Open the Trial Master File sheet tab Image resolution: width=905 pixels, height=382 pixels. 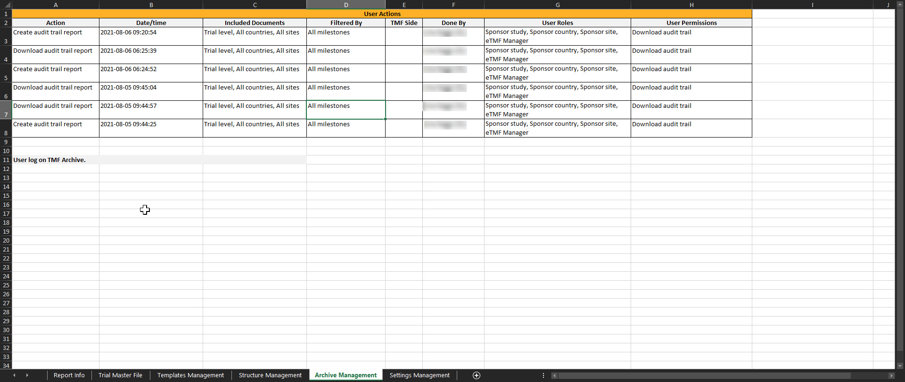tap(120, 375)
